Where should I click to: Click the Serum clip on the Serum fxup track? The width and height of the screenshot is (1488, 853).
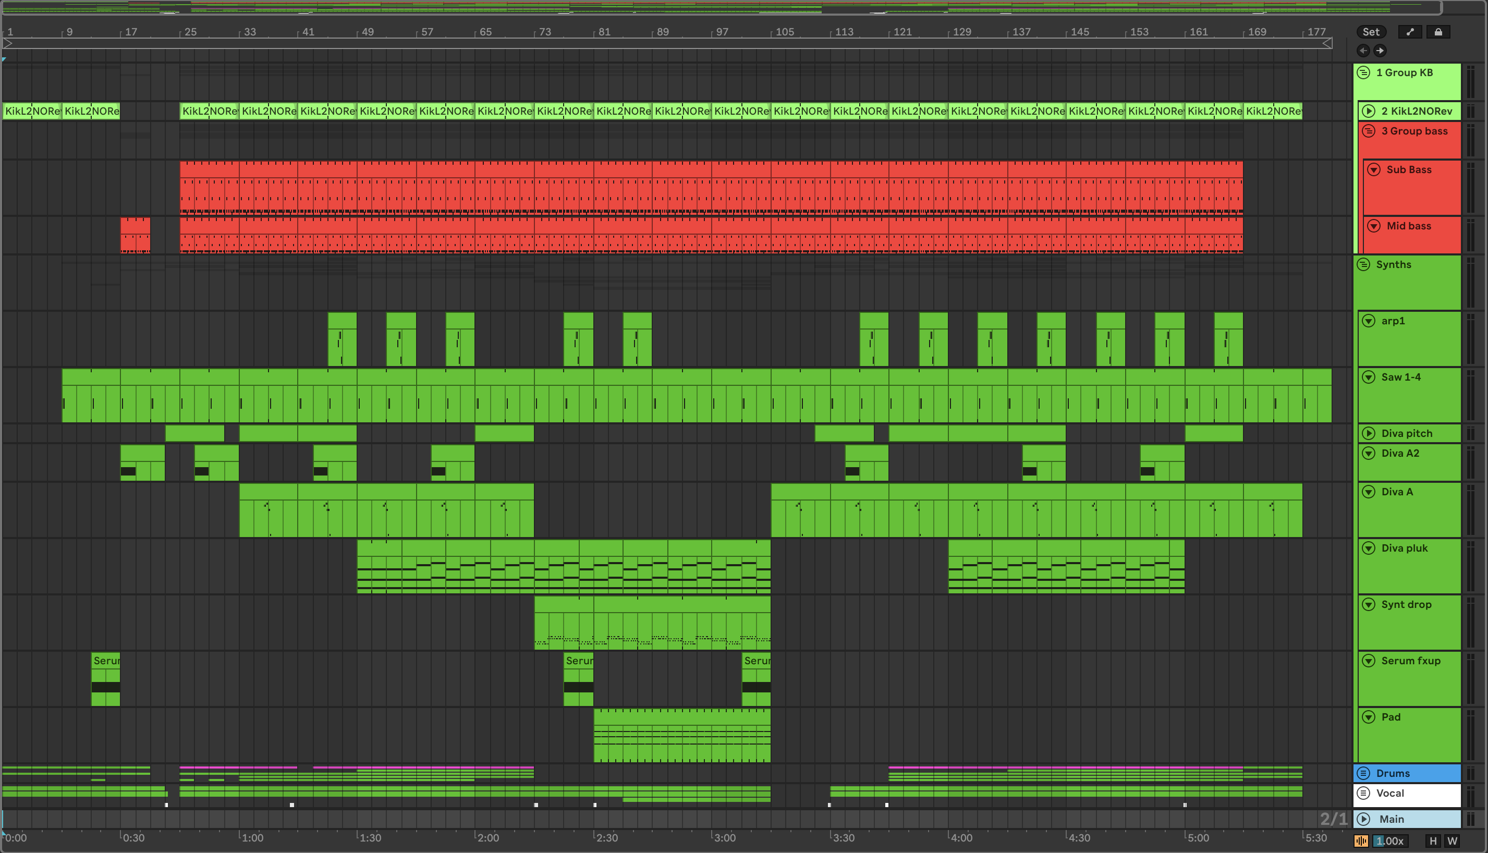coord(105,660)
